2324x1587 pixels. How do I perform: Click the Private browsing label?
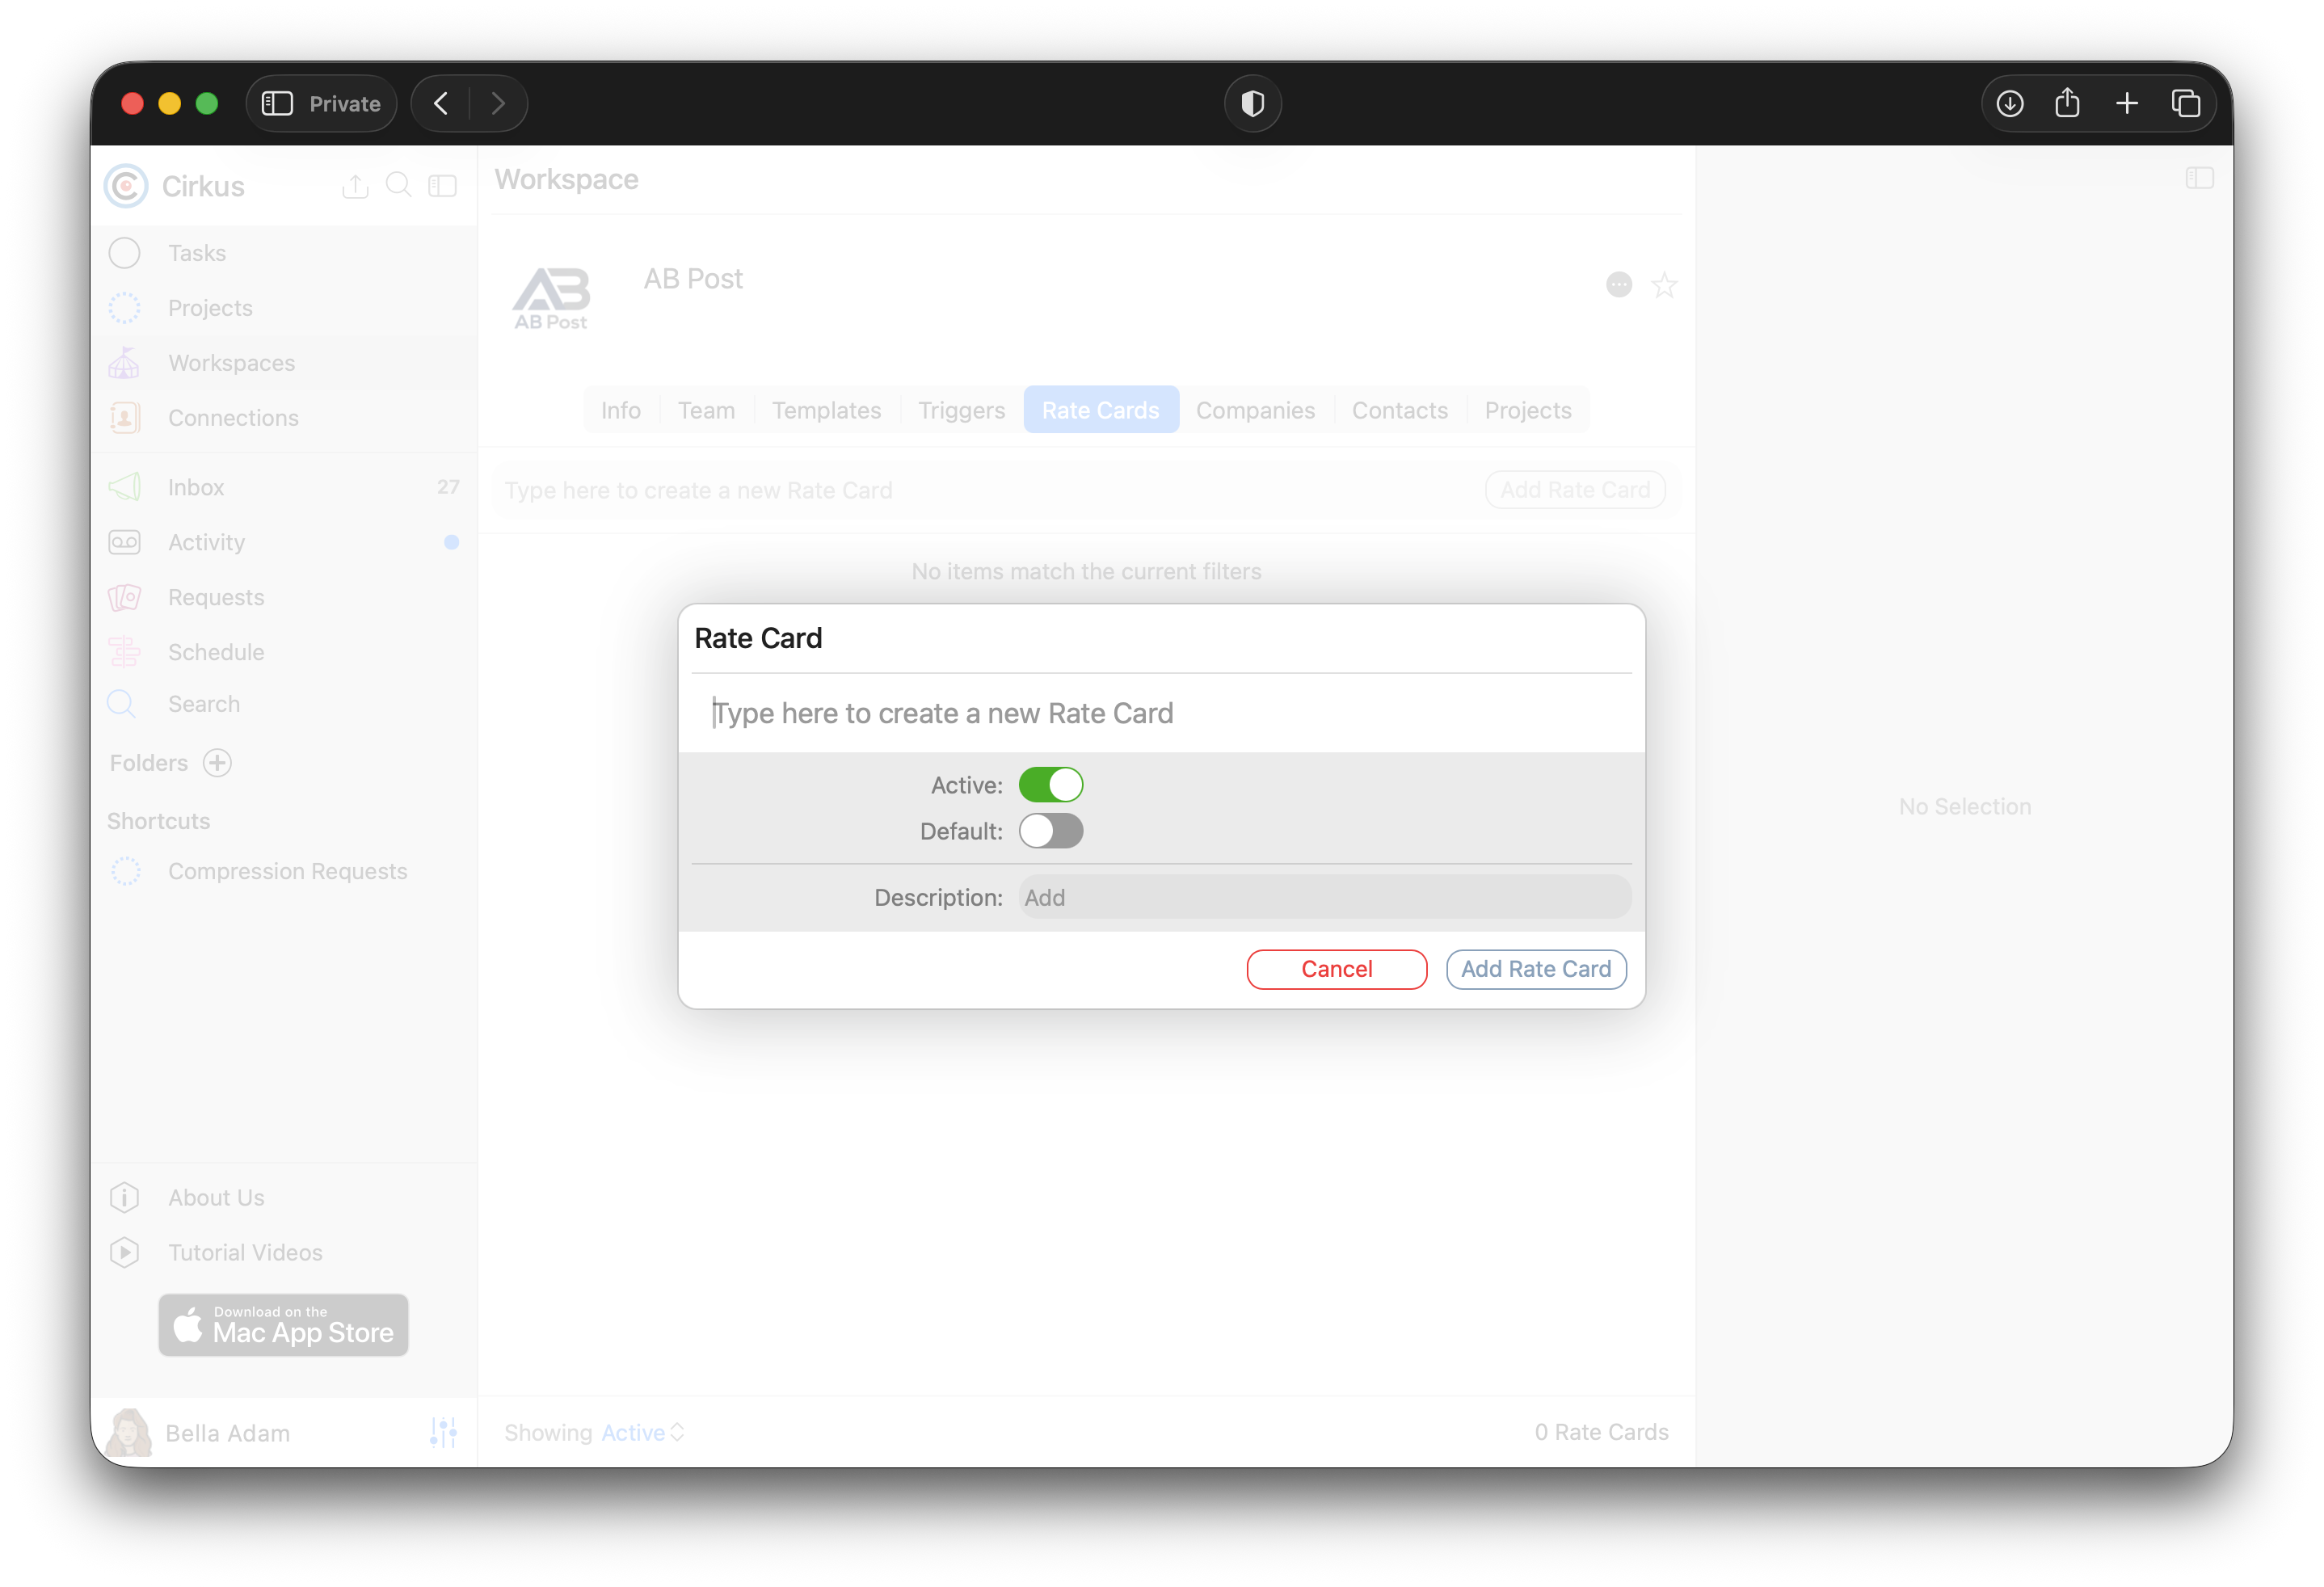pos(344,104)
